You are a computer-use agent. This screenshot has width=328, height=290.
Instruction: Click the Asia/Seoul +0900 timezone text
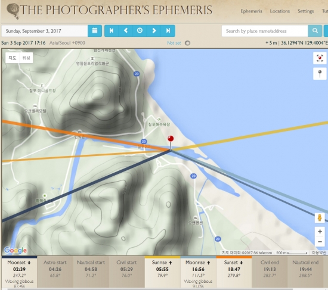tap(67, 43)
